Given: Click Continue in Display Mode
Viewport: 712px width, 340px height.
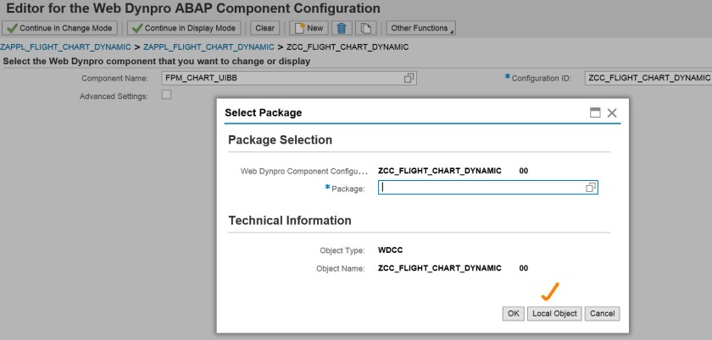Looking at the screenshot, I should [185, 28].
